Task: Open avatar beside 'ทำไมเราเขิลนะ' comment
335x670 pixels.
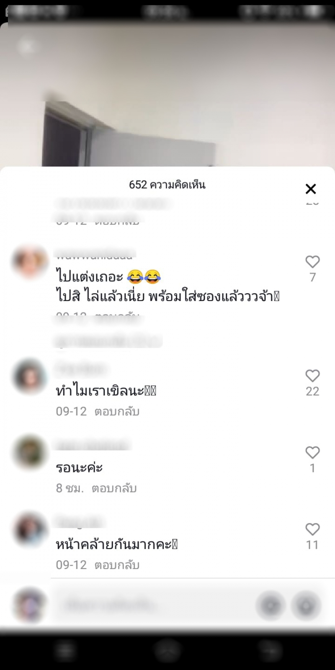Action: coord(30,376)
